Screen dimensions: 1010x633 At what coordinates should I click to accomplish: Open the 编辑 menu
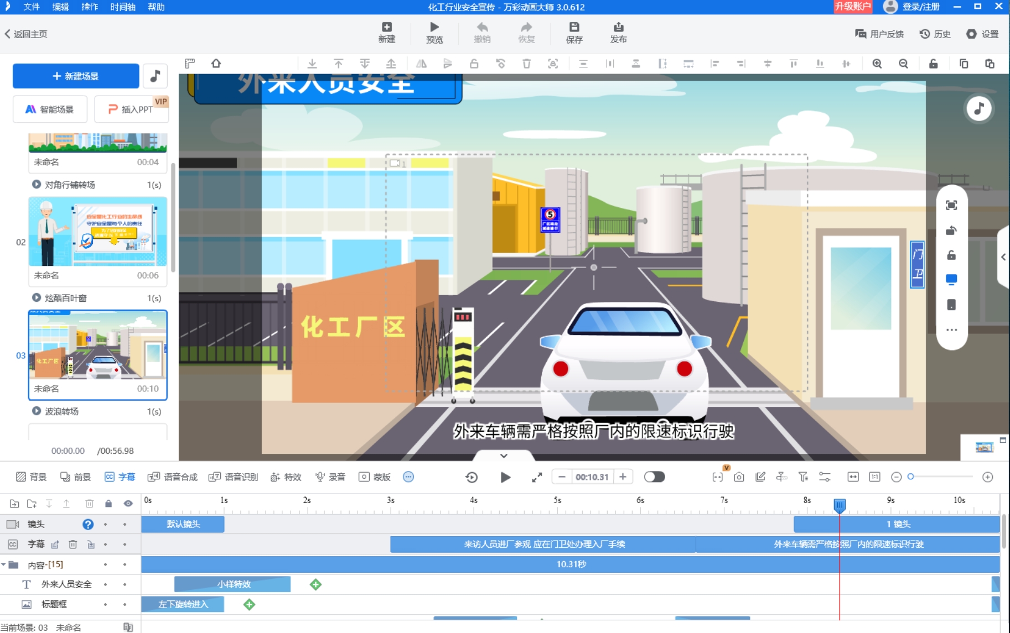(x=60, y=7)
